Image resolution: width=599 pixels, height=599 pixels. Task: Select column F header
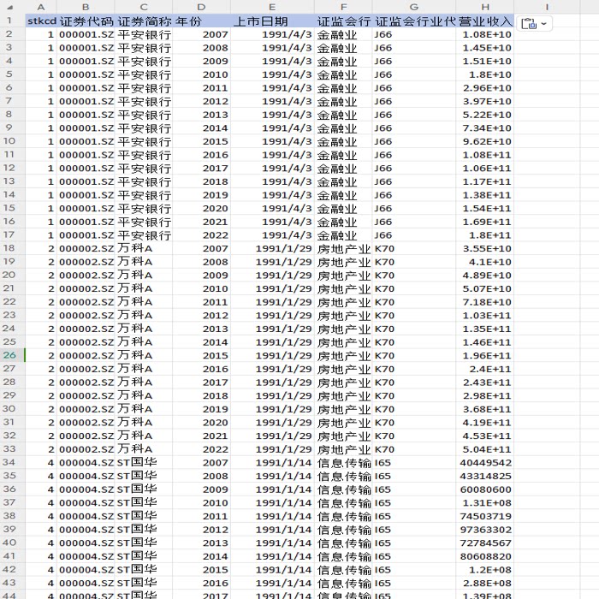(343, 7)
